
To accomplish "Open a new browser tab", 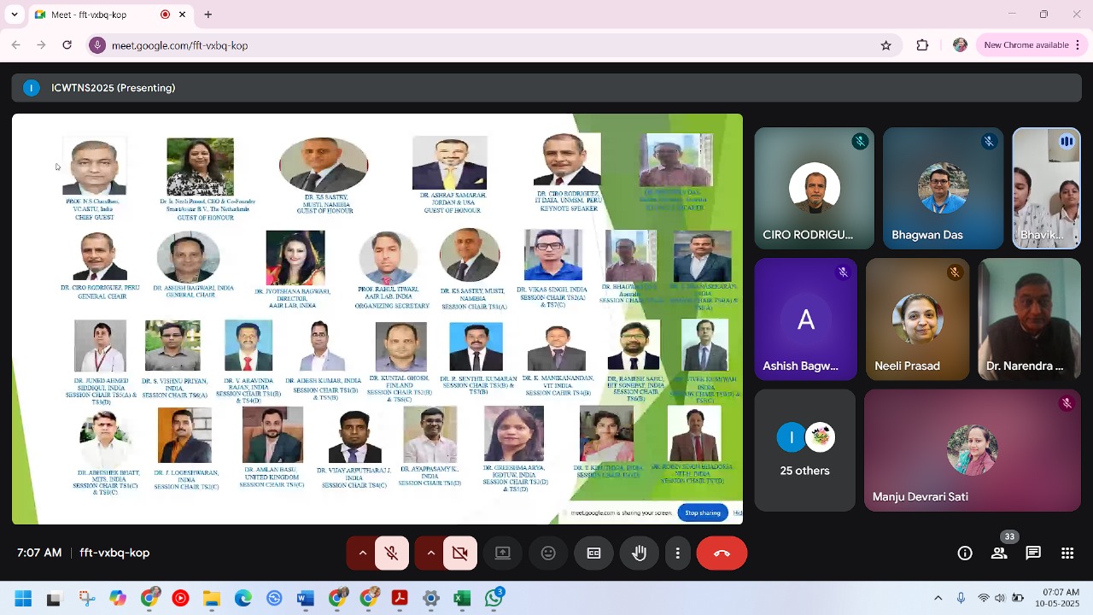I will (x=208, y=15).
